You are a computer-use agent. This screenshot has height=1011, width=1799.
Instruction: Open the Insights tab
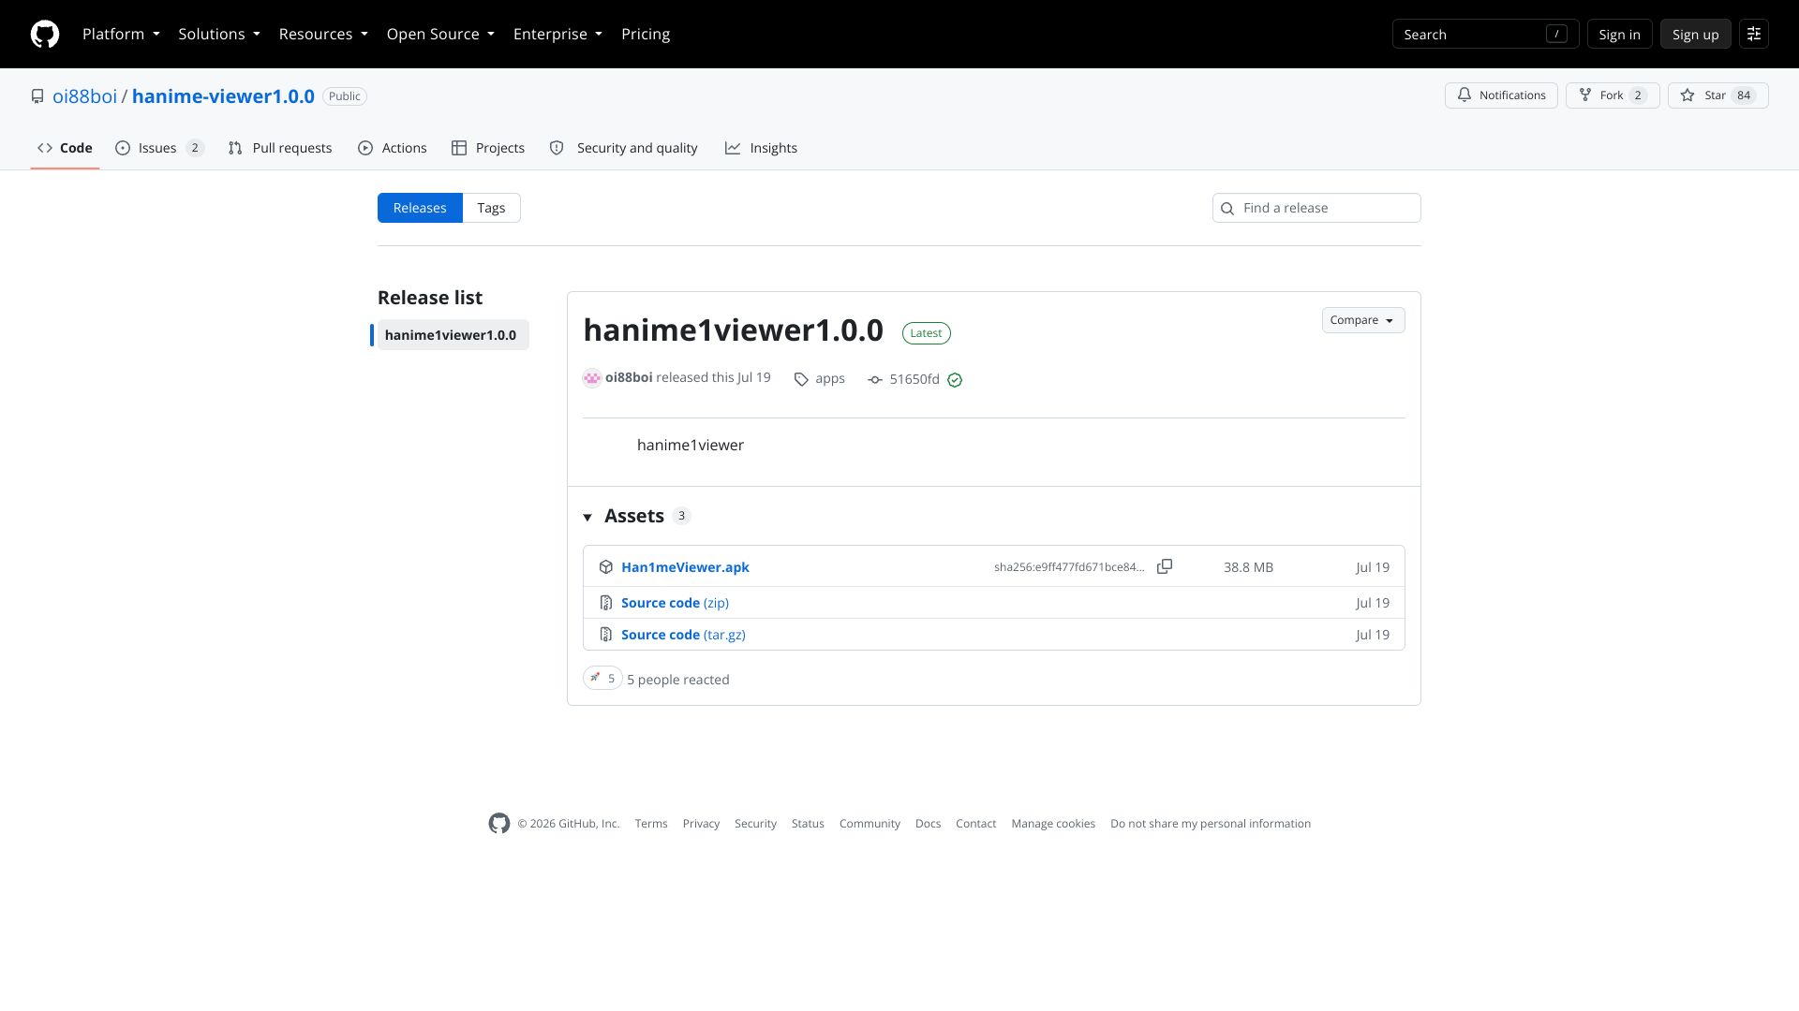tap(761, 148)
